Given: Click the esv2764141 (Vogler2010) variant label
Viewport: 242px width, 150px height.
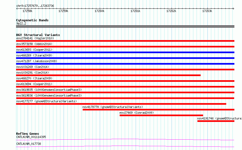Looking at the screenshot, I should pos(35,38).
